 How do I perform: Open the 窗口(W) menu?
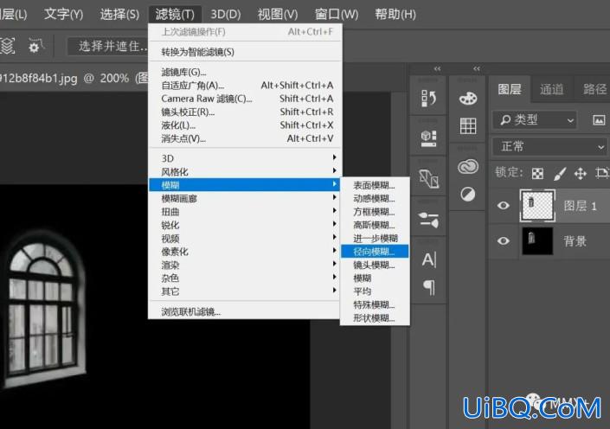[x=337, y=15]
